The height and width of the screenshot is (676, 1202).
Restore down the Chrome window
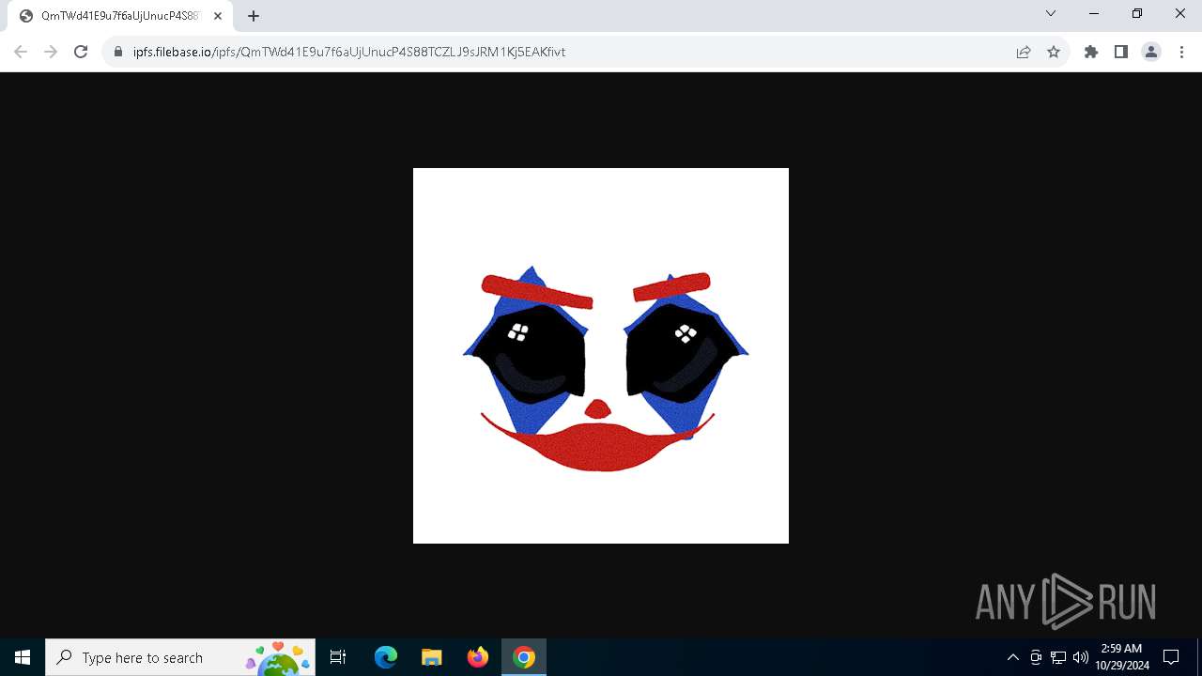(1137, 13)
